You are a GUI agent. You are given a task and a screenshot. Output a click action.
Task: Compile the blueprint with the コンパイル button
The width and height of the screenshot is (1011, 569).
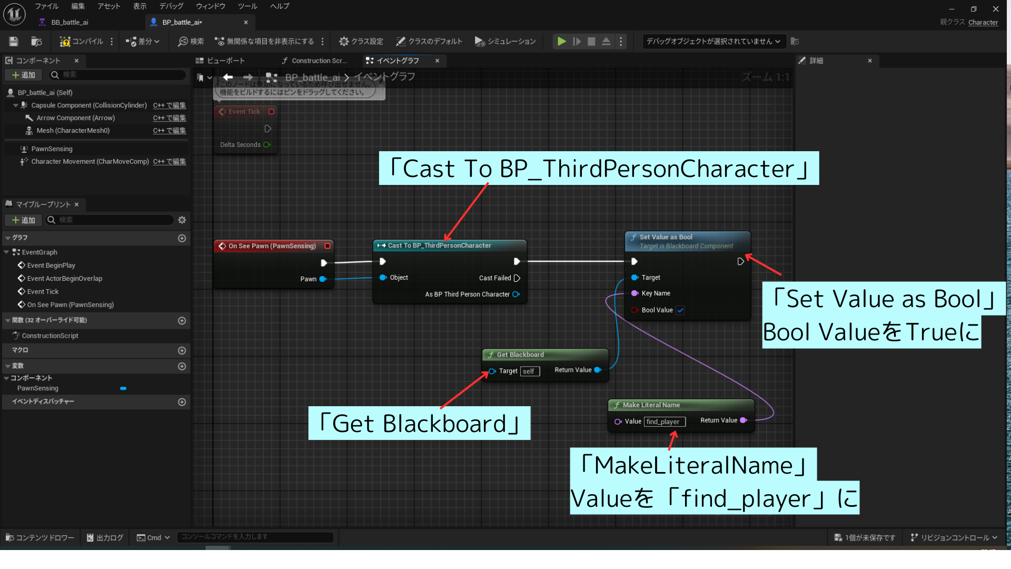82,41
